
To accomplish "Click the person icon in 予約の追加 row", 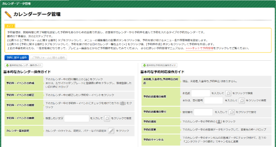I will tap(219, 121).
